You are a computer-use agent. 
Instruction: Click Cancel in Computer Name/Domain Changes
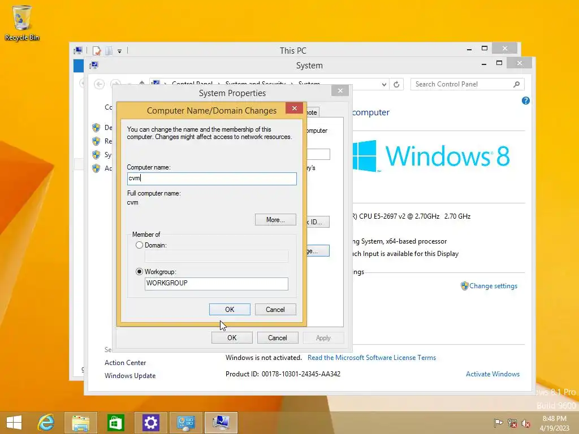[x=275, y=309]
